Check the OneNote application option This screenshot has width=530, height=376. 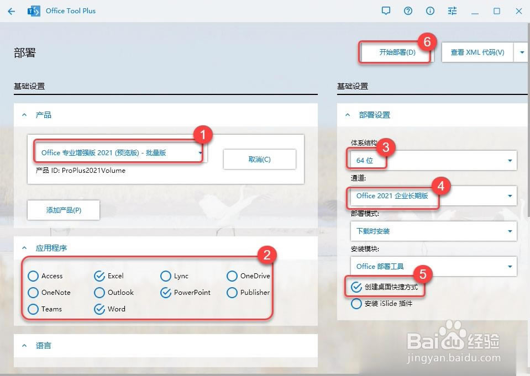point(49,293)
